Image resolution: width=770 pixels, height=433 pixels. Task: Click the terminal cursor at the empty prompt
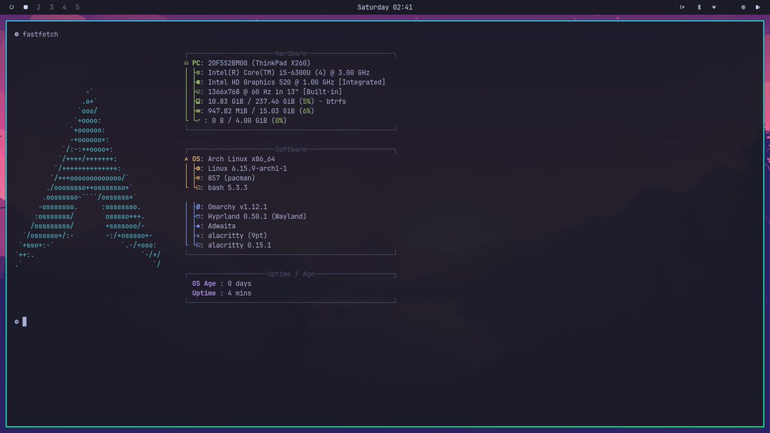(x=24, y=321)
